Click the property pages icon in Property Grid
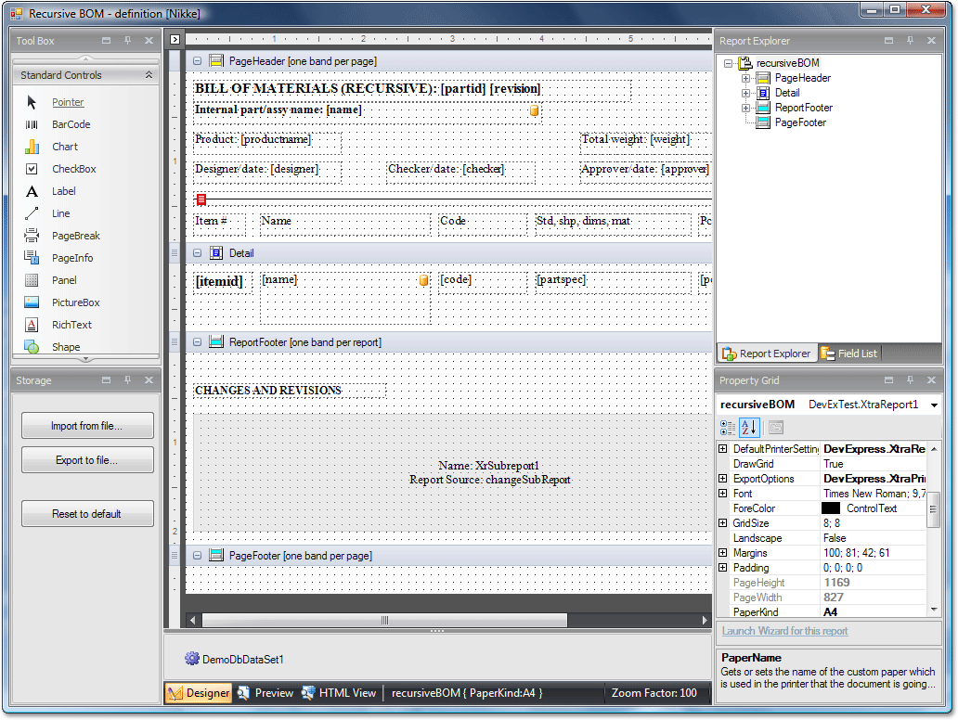 776,428
